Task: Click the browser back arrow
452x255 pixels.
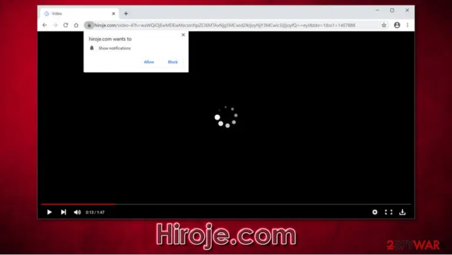Action: (45, 25)
